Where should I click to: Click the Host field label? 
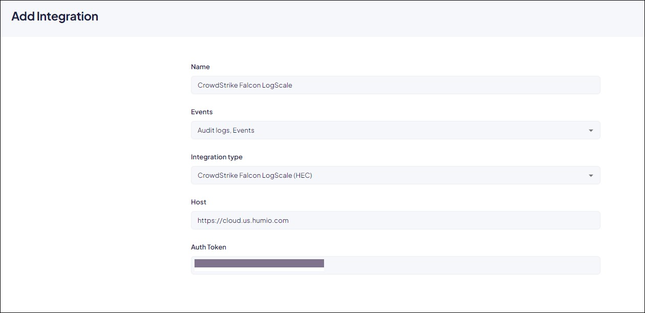pos(199,202)
